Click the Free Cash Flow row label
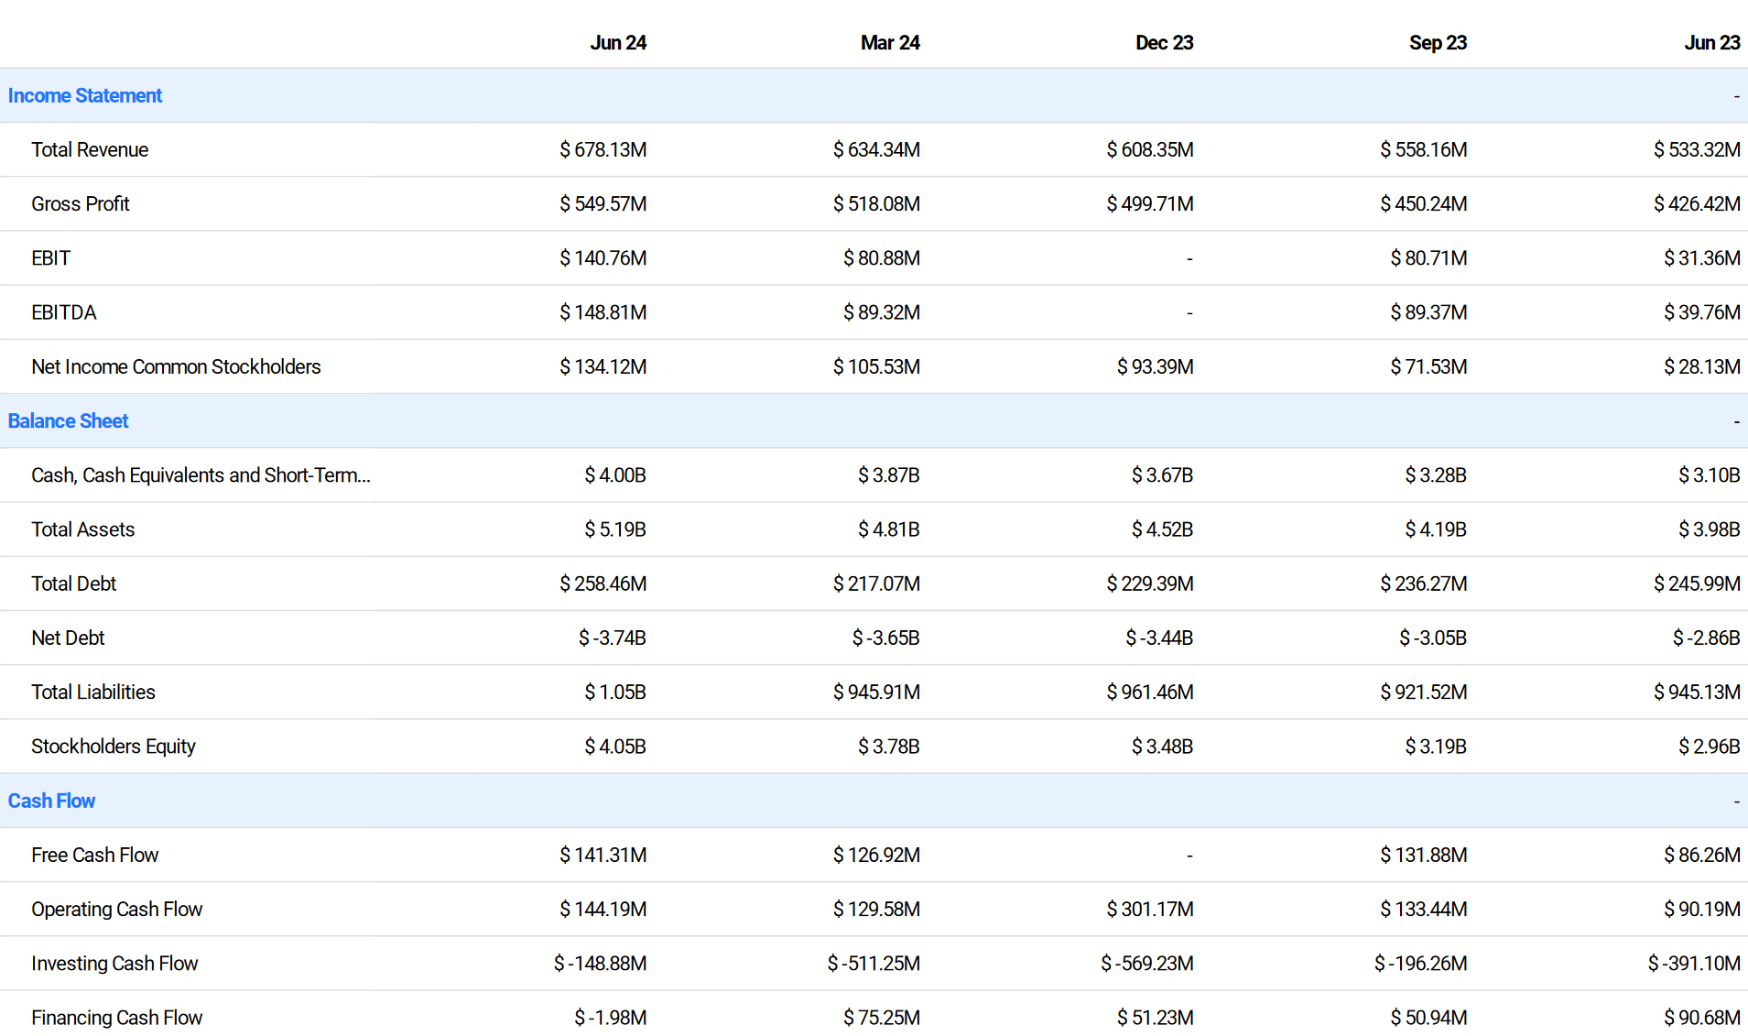1748x1036 pixels. (x=94, y=855)
